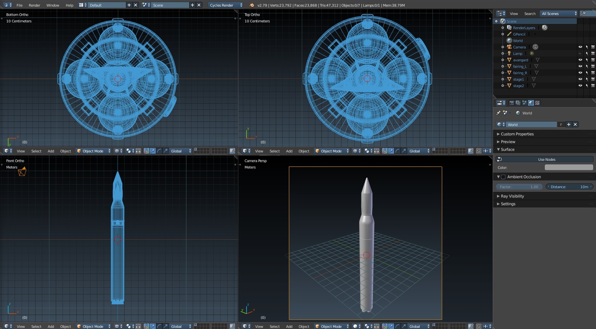Add a new World datablock

tap(569, 125)
